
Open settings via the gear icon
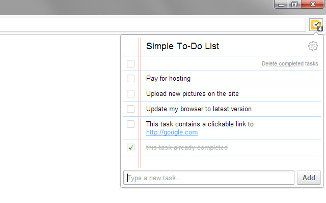[313, 46]
